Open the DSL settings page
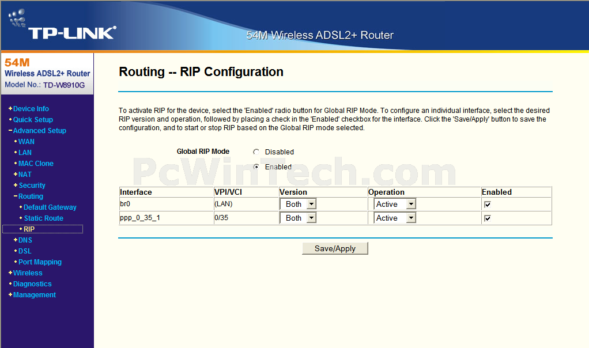This screenshot has width=589, height=348. point(25,251)
